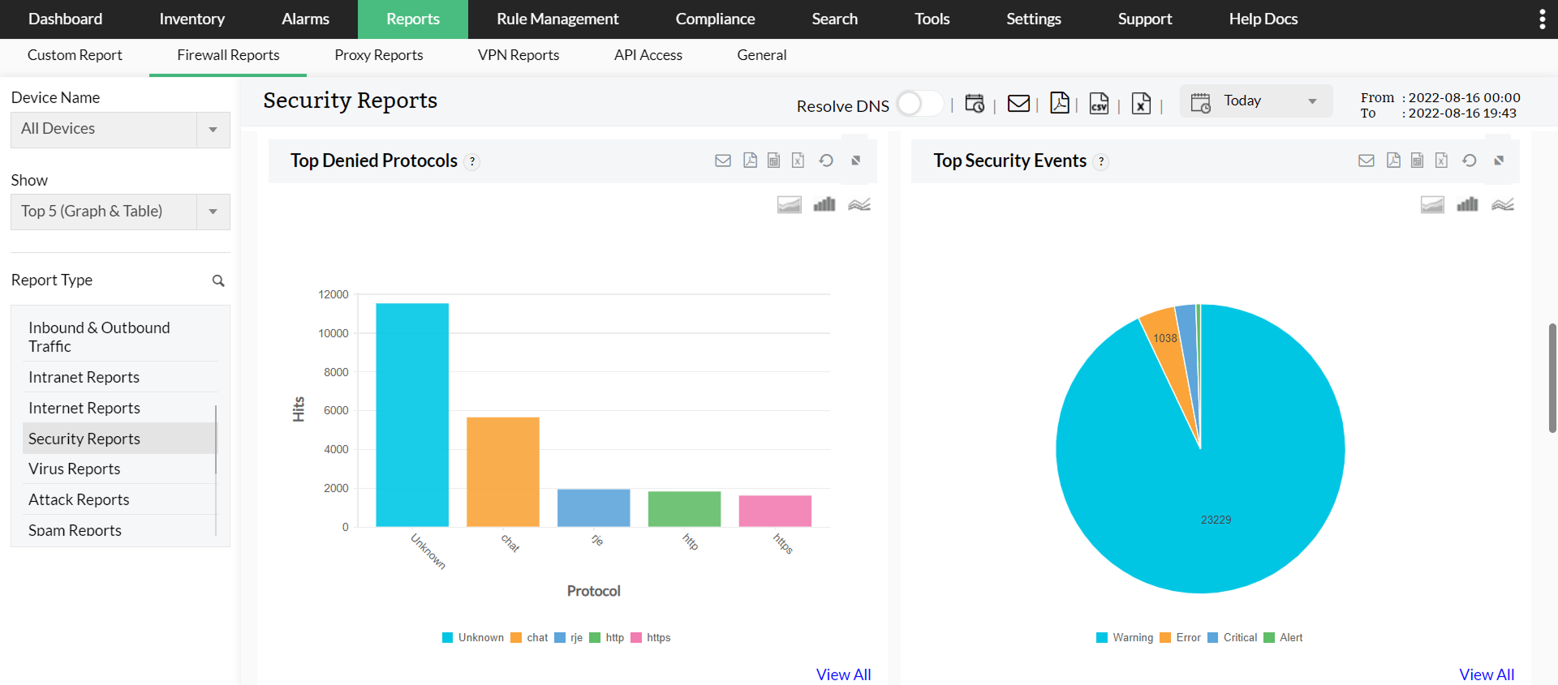Toggle the Unknown series in bar chart legend
The width and height of the screenshot is (1558, 685).
(x=473, y=638)
